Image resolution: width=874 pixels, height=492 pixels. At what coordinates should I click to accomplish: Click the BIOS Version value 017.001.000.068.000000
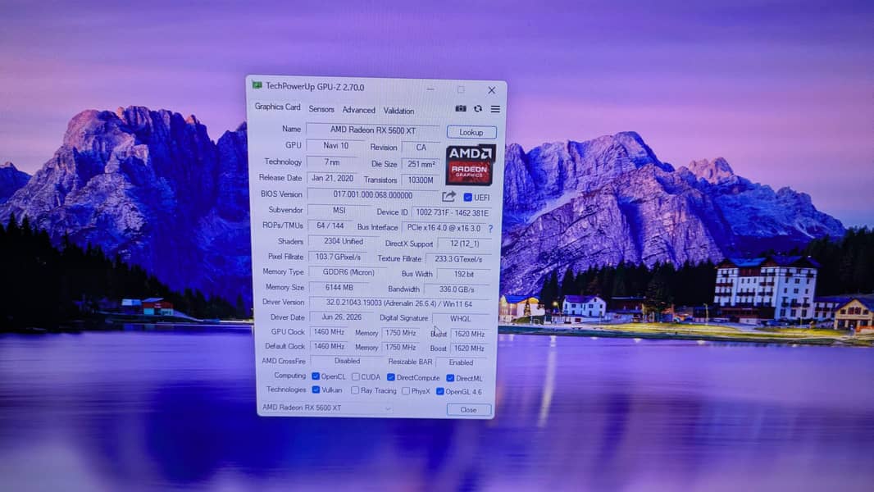click(373, 195)
